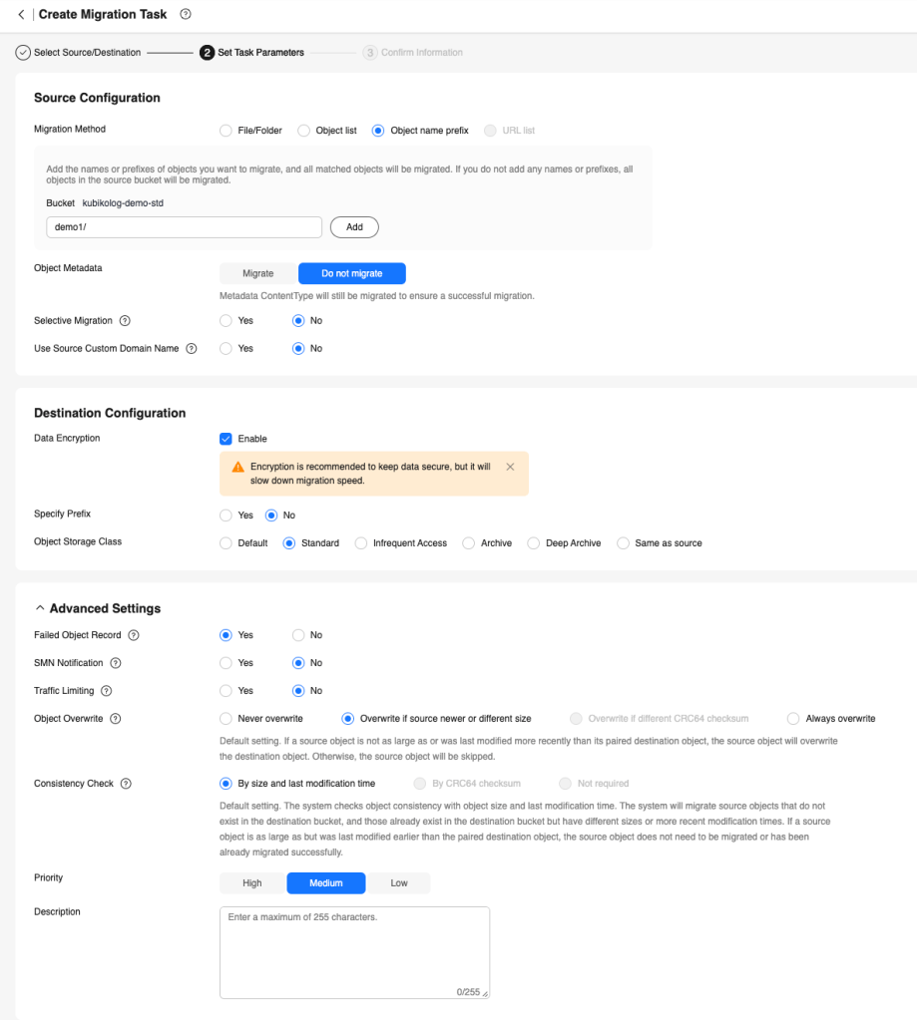Click help icon for Use Source Custom Domain Name
Viewport: 917px width, 1020px height.
192,349
